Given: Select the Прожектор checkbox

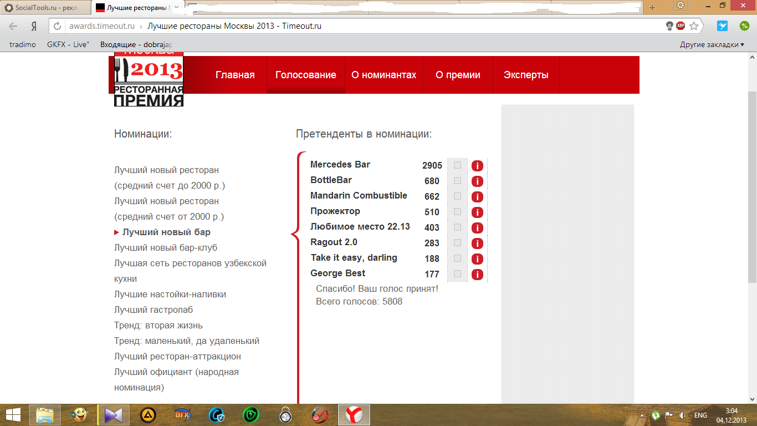Looking at the screenshot, I should click(x=458, y=212).
